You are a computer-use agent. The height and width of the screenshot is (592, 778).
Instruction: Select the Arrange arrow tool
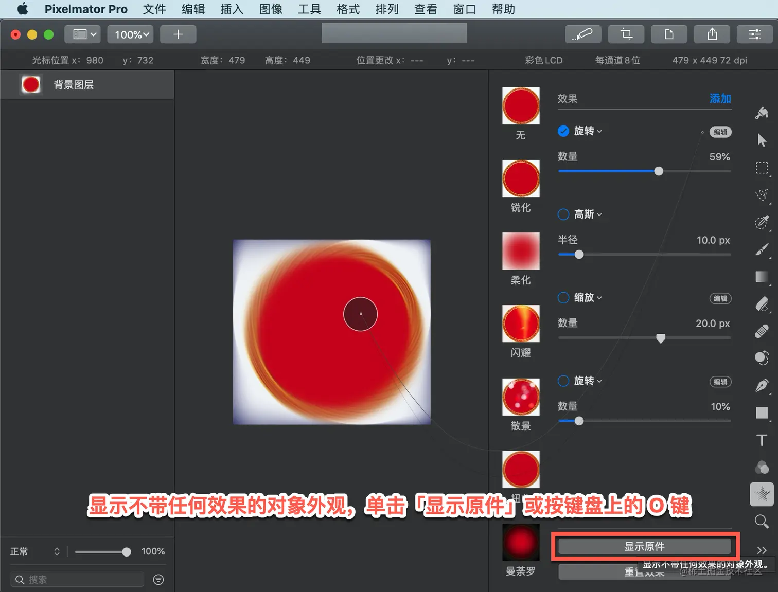coord(762,140)
